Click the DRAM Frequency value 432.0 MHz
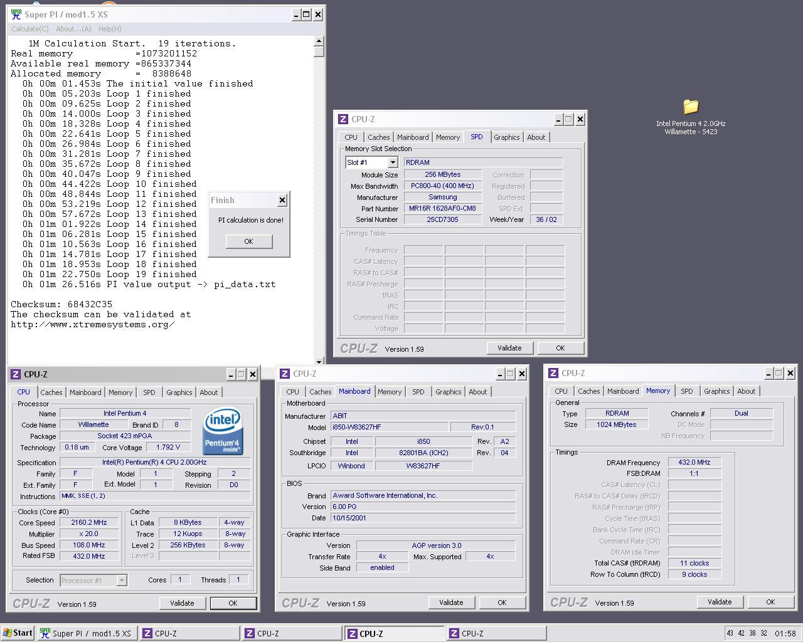 [694, 462]
